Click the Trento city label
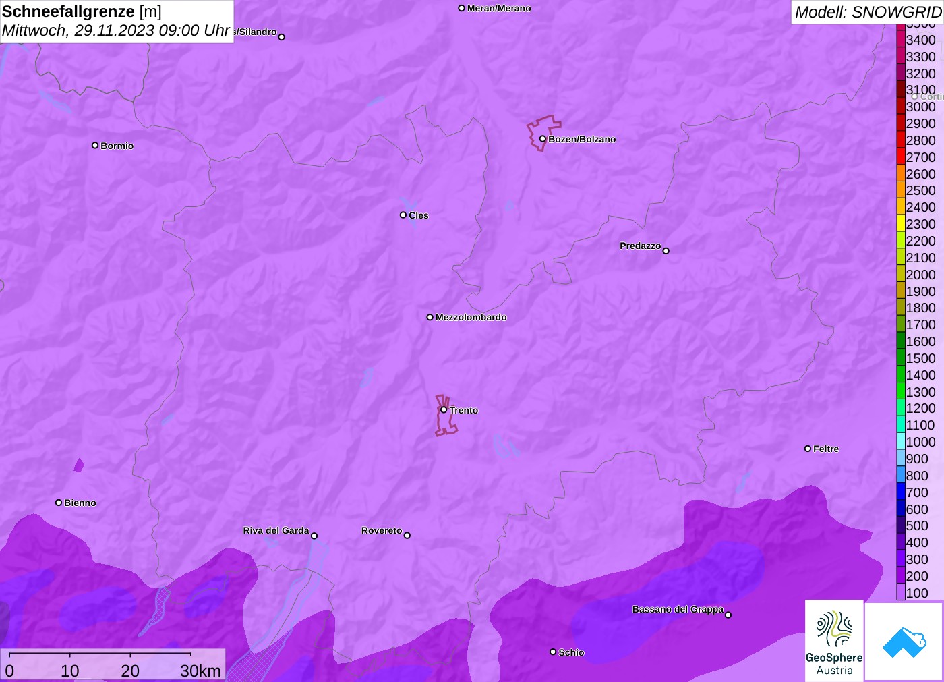 click(x=464, y=410)
